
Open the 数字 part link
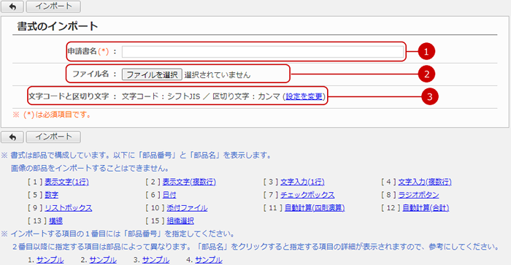click(x=52, y=195)
